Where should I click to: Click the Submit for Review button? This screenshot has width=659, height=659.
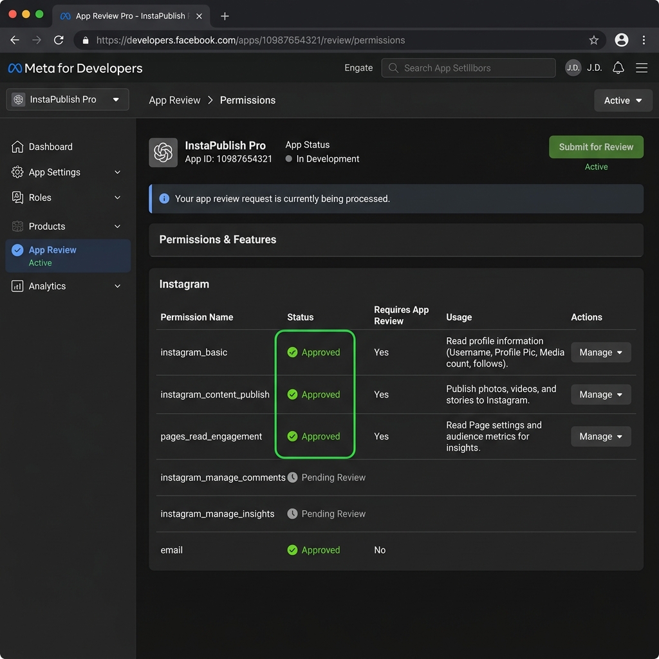point(596,147)
